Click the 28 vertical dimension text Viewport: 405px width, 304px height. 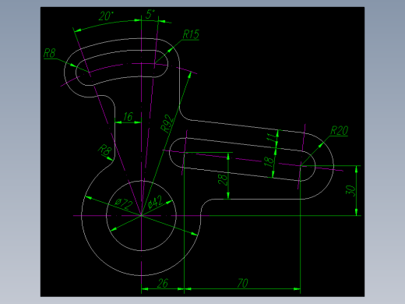[223, 179]
